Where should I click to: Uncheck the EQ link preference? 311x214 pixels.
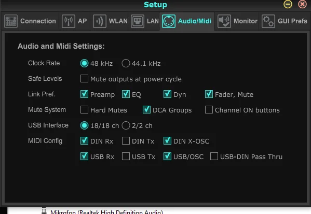coord(126,94)
